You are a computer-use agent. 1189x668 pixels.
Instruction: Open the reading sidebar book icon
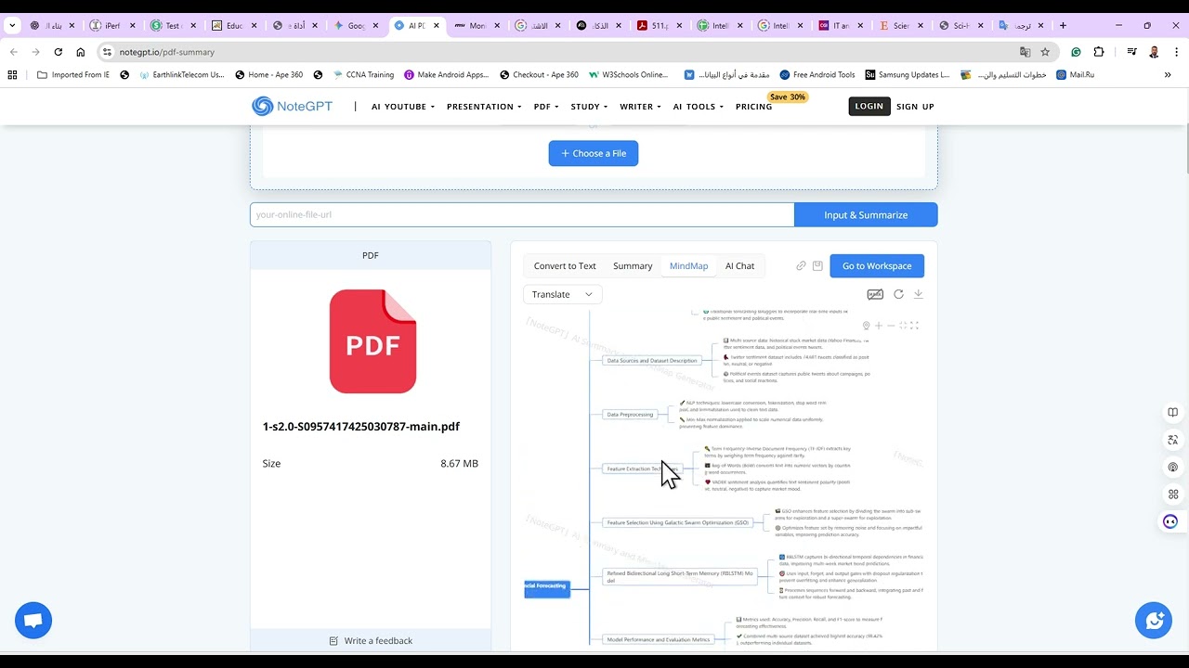(x=1172, y=412)
